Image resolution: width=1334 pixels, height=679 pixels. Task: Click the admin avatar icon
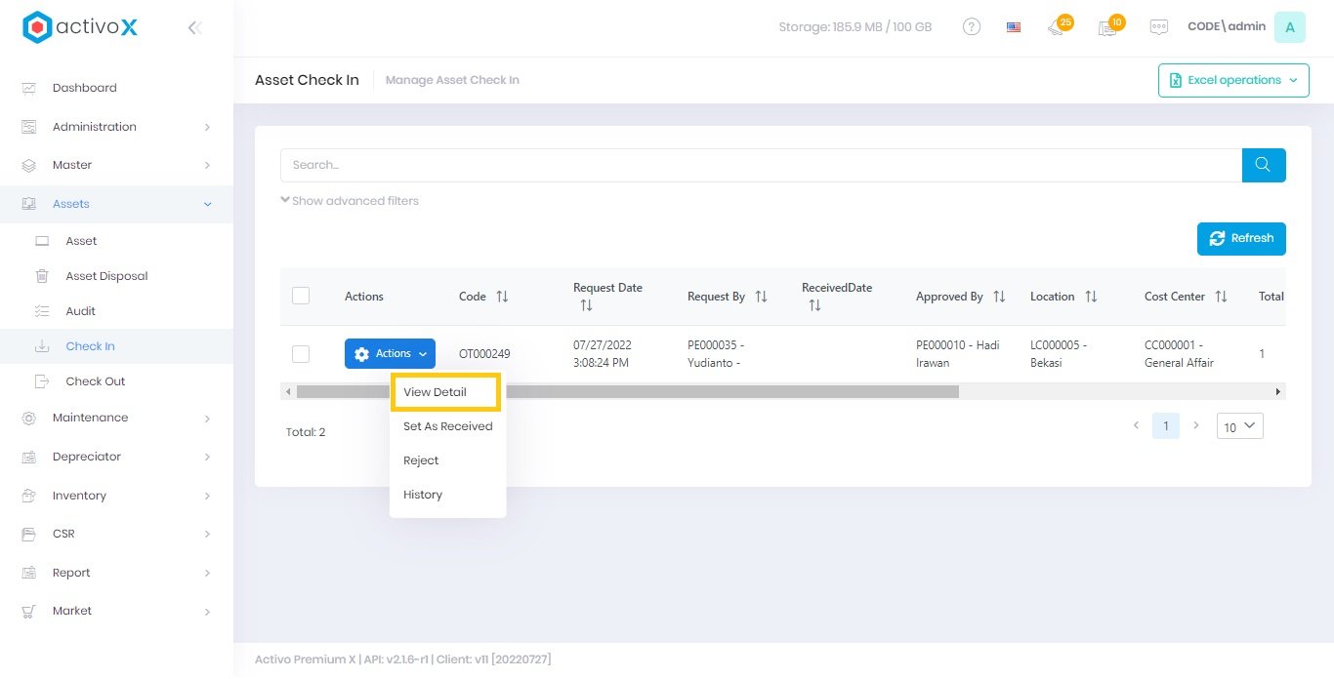[1289, 27]
